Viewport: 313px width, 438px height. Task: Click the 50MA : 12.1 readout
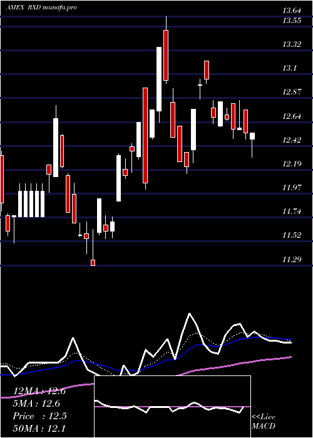click(x=39, y=429)
